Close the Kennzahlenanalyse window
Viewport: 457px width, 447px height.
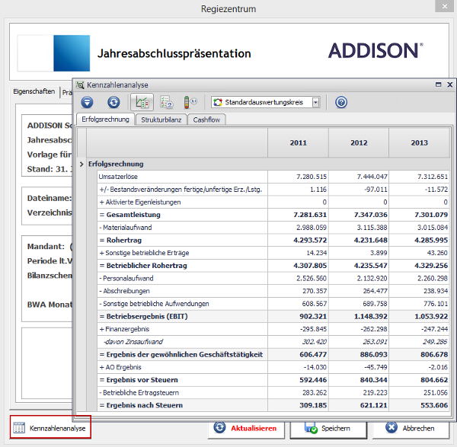[449, 85]
